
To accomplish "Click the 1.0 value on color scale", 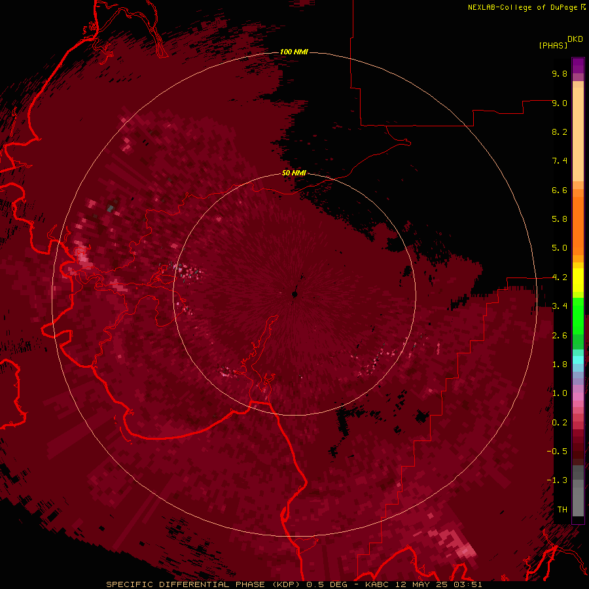I will point(560,393).
